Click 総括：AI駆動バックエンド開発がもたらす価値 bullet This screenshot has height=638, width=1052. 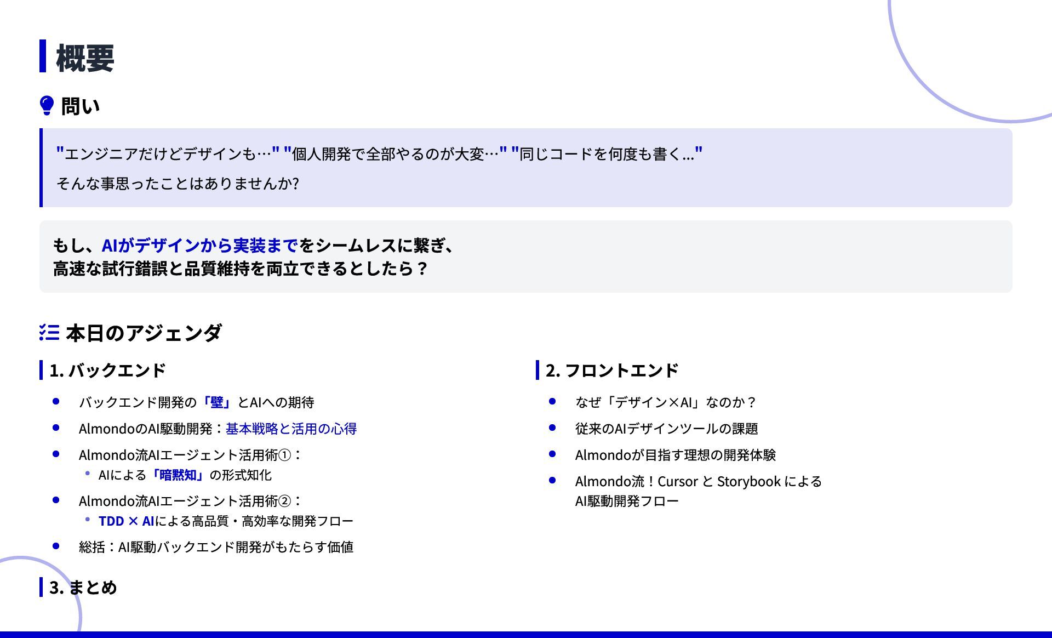(x=216, y=547)
